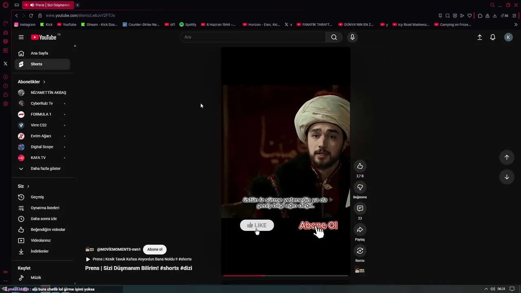Viewport: 521px width, 293px height.
Task: Open Müzik under Keşfet
Action: tap(42, 278)
